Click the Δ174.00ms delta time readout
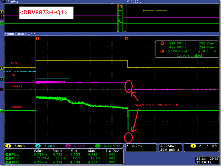 [177, 51]
